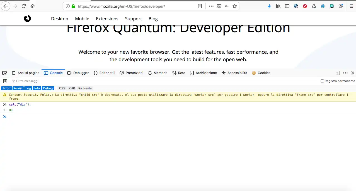The width and height of the screenshot is (356, 191).
Task: Save the page to Pocket
Action: 219,6
